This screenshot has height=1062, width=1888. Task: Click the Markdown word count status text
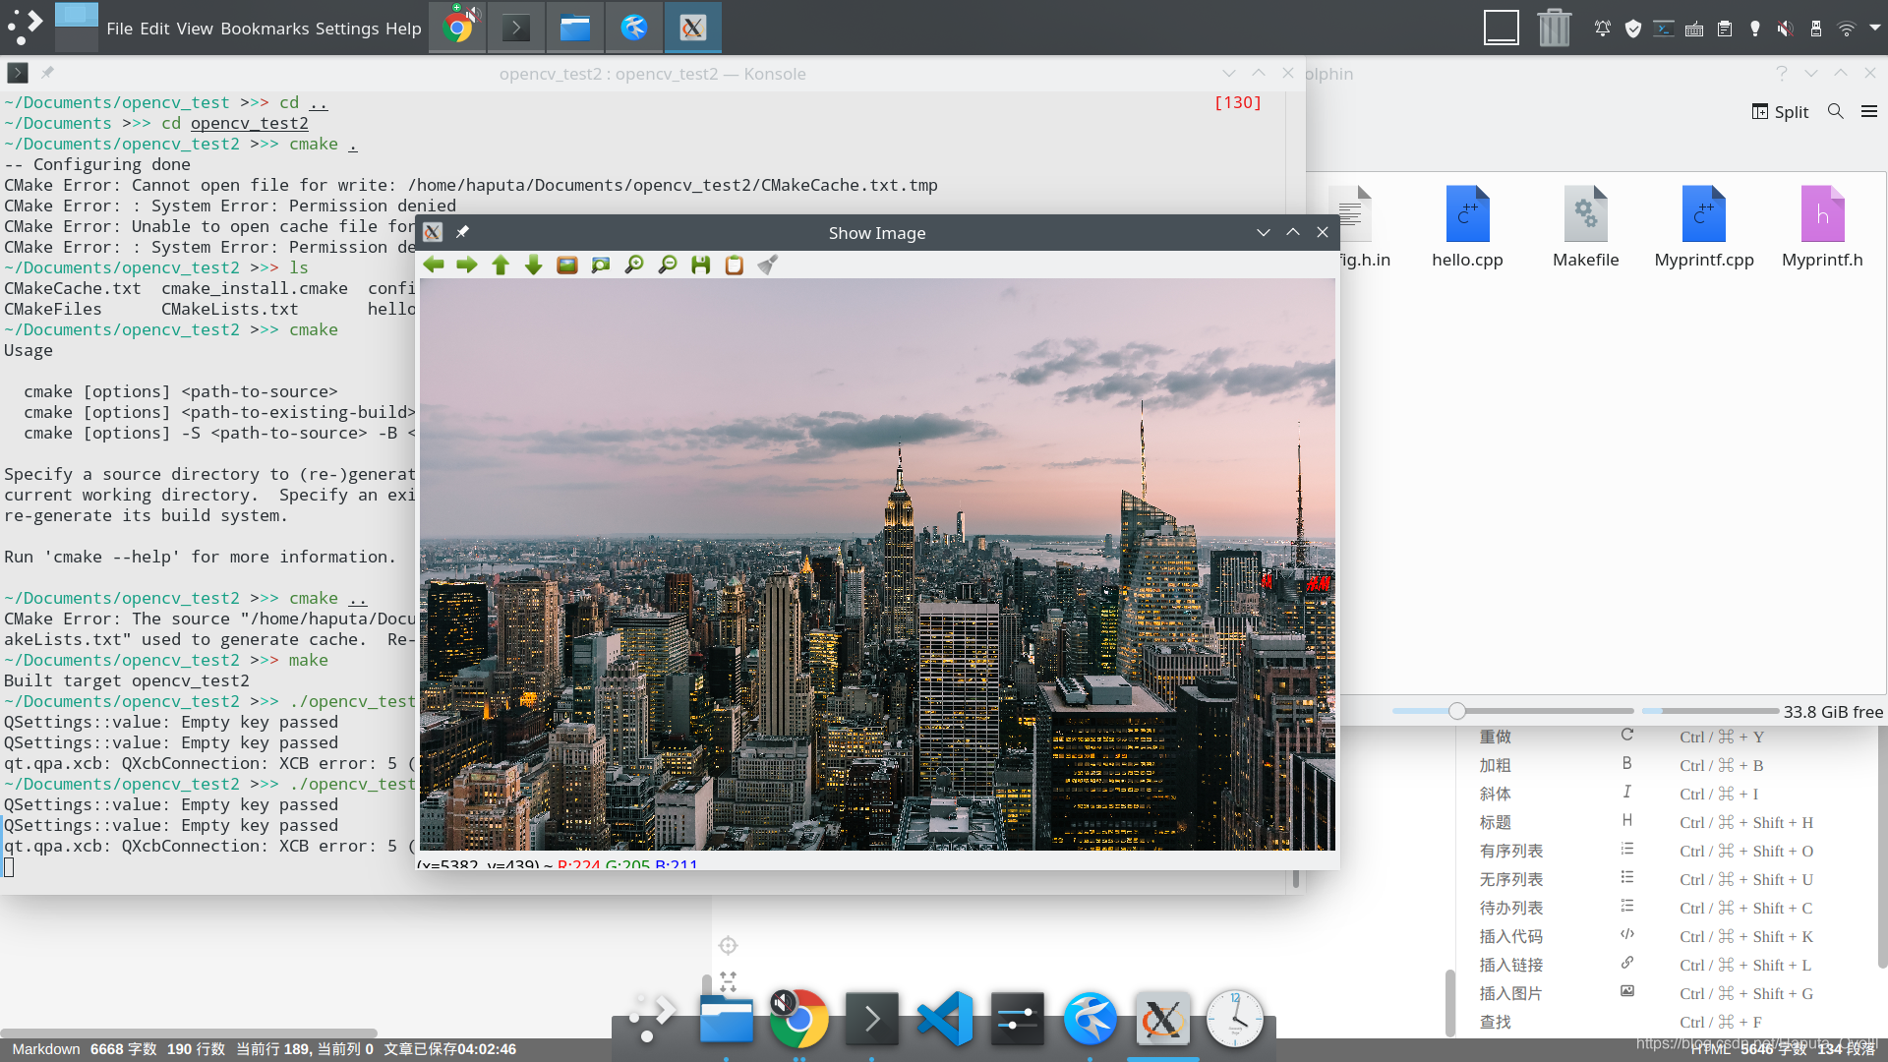[x=123, y=1049]
